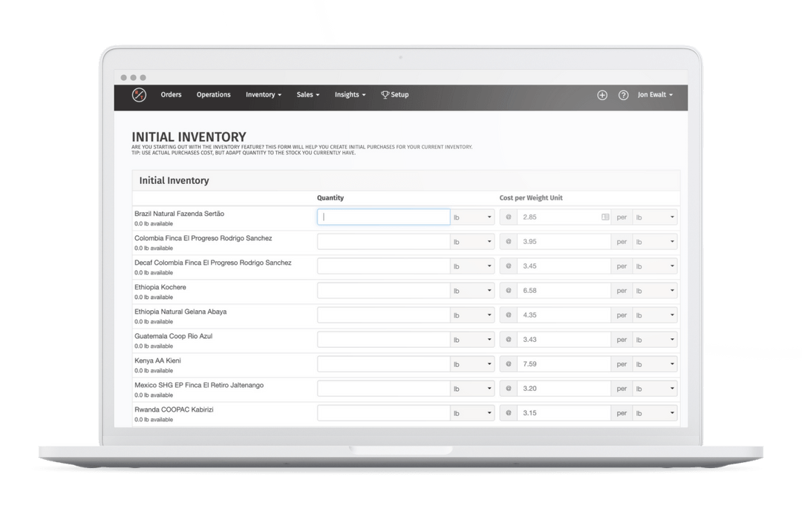
Task: Select the Operations menu item
Action: (x=213, y=95)
